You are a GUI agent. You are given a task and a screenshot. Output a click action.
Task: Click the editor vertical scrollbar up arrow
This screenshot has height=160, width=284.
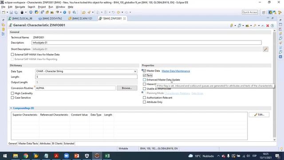point(274,31)
